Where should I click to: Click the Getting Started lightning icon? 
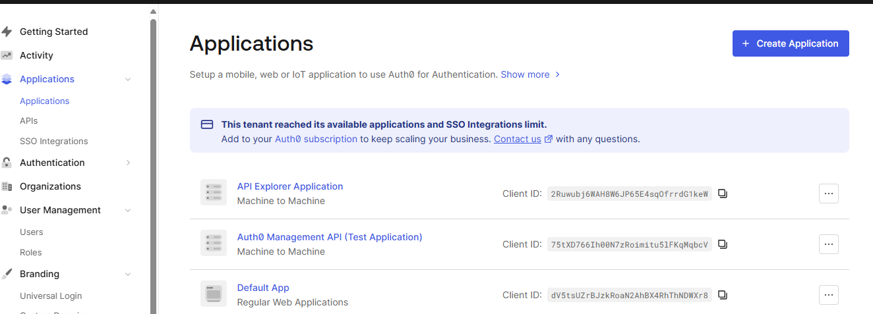click(x=7, y=32)
